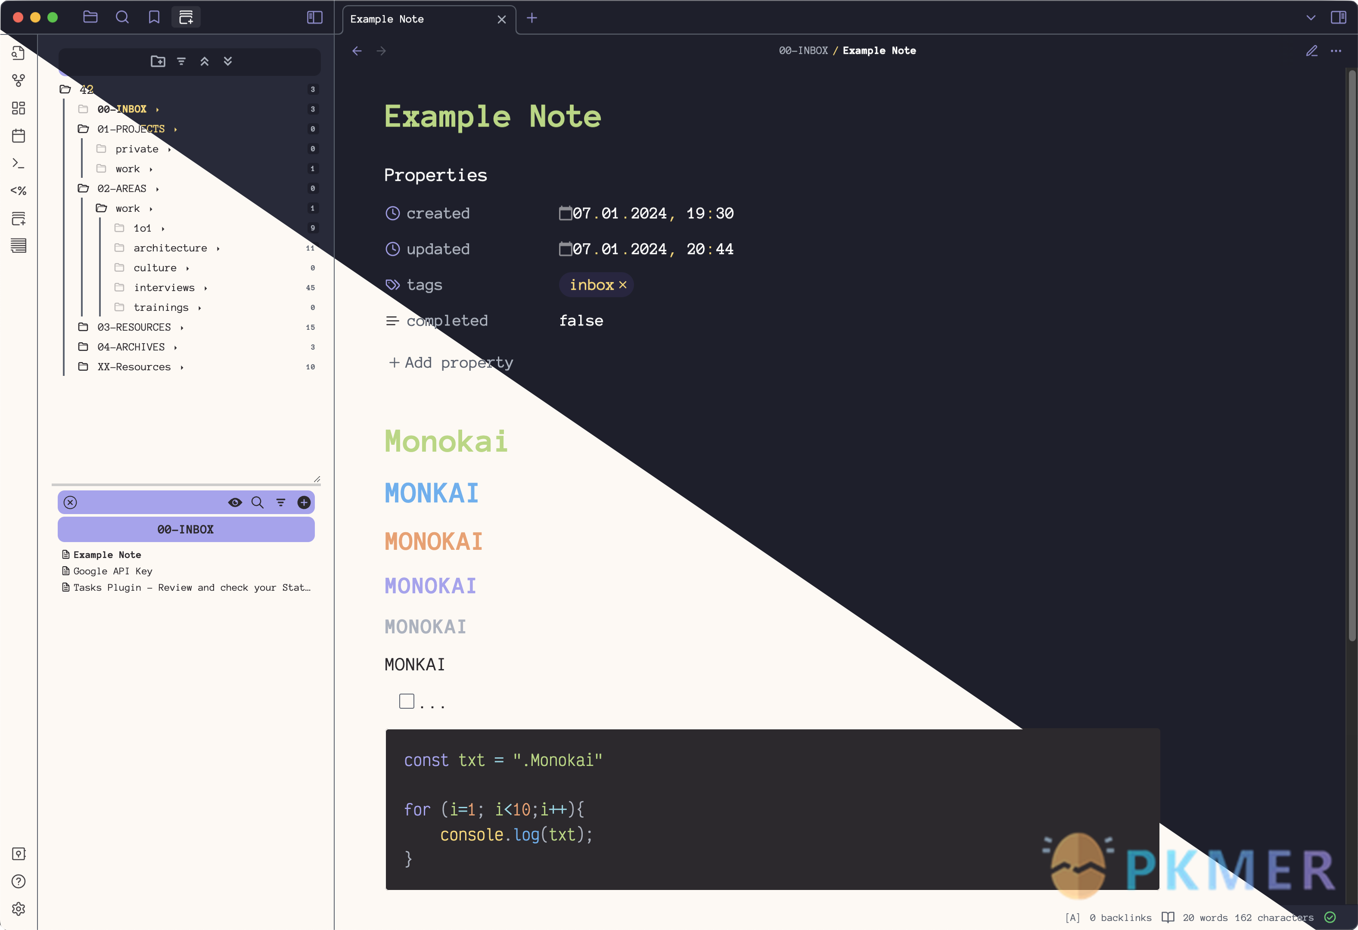The image size is (1358, 930).
Task: Click the stacked lines ribbon icon
Action: coord(19,246)
